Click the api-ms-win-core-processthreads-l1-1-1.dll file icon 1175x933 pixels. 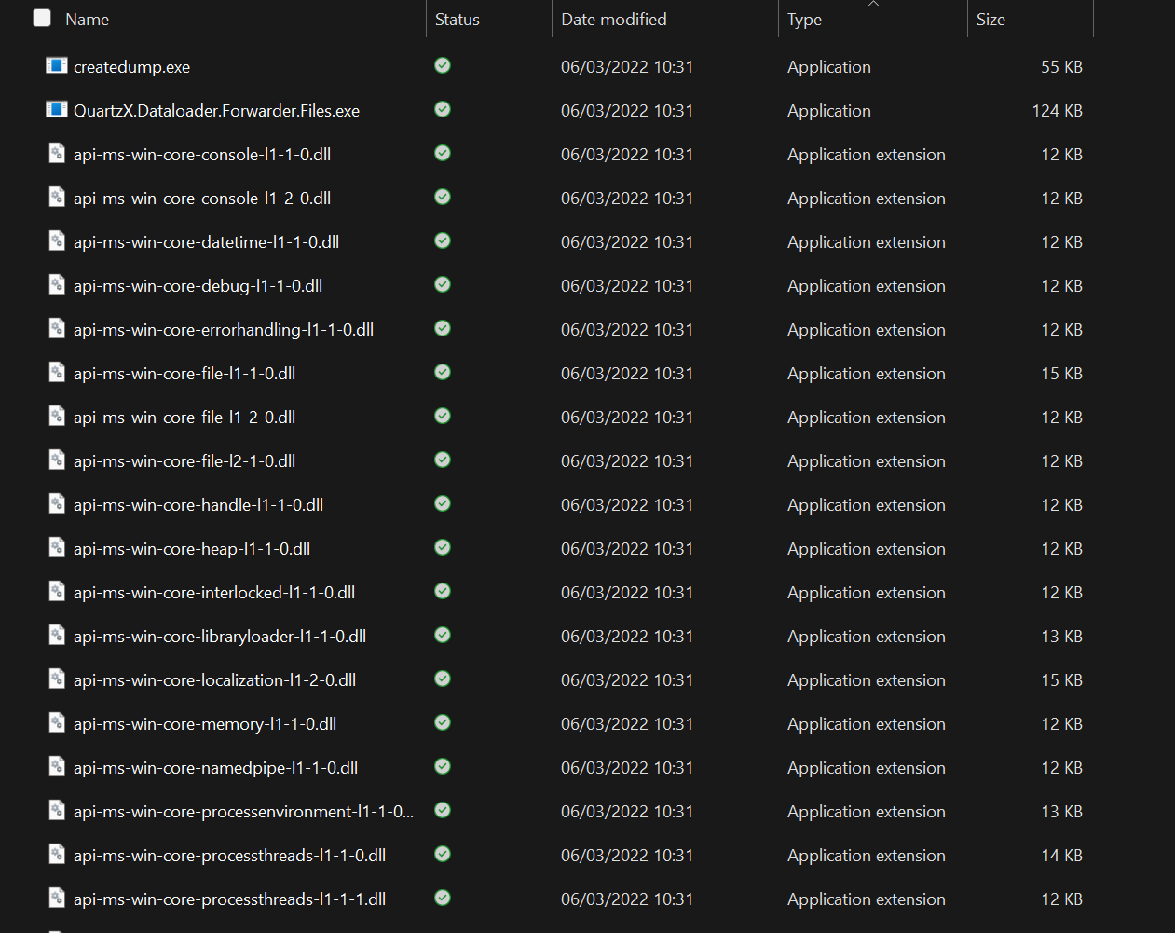coord(57,899)
